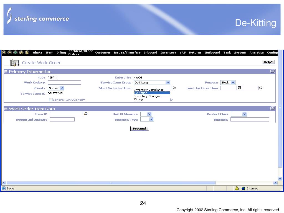284x213 pixels.
Task: Open the Inbound menu
Action: tap(151, 52)
